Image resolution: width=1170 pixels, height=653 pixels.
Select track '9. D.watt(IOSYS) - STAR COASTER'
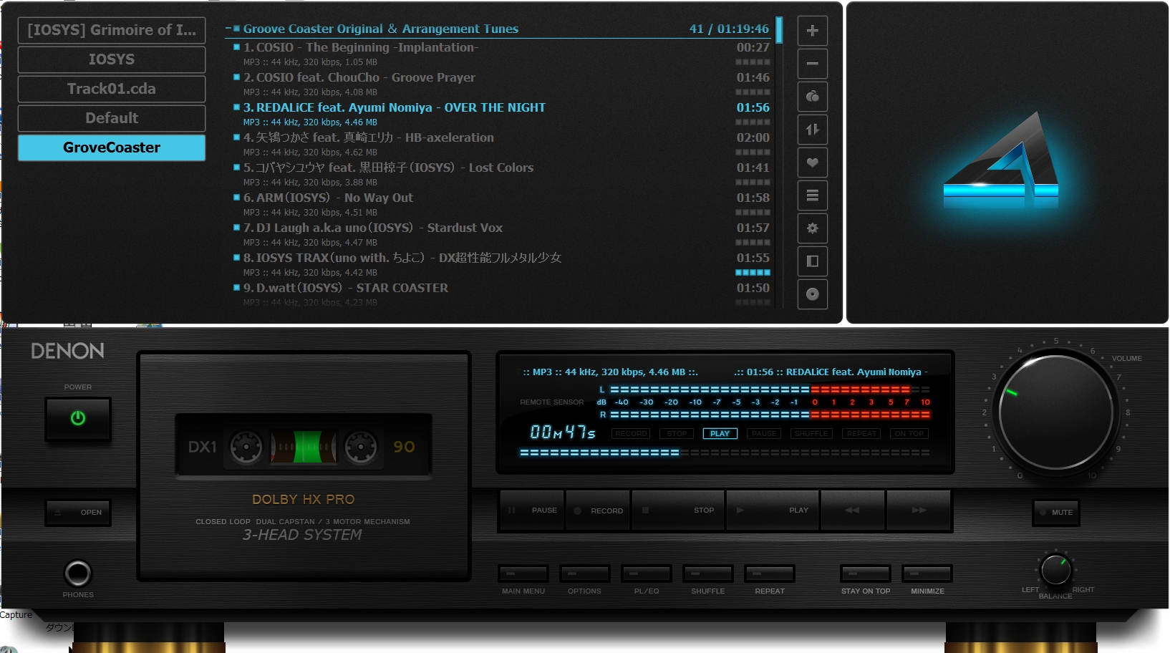coord(501,294)
